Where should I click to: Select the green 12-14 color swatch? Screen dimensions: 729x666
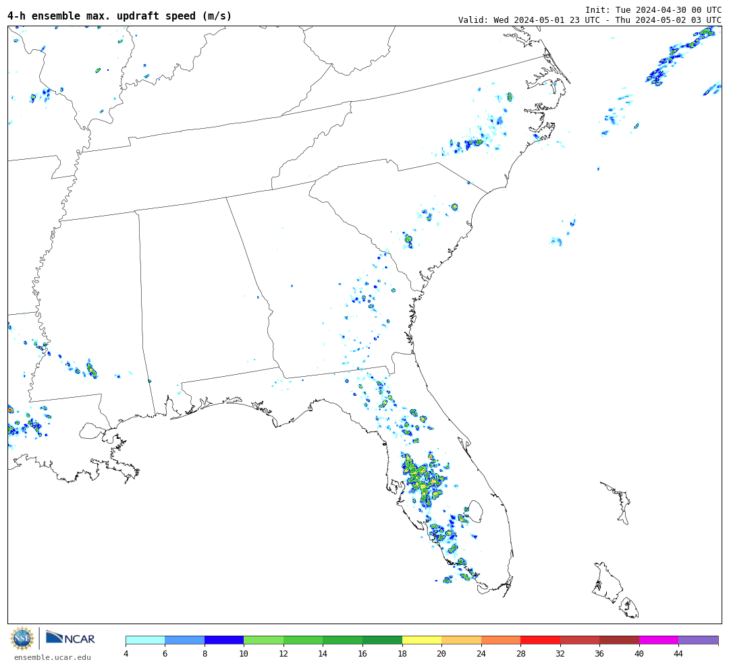tap(303, 640)
